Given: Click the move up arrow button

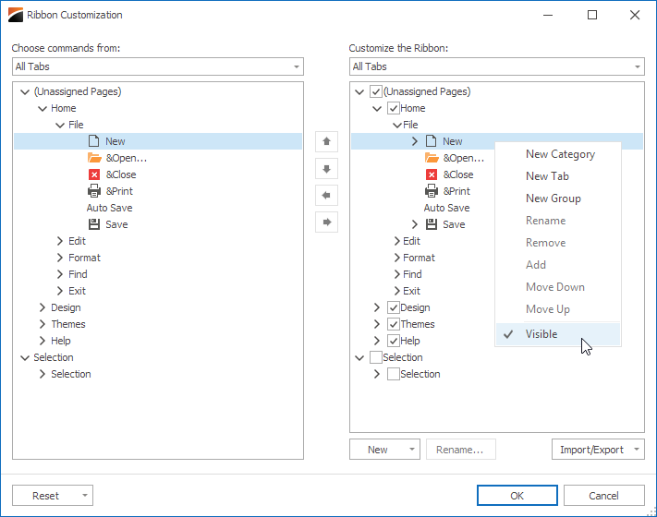Looking at the screenshot, I should 326,141.
